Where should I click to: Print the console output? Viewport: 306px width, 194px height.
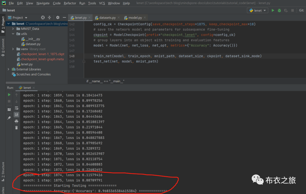pyautogui.click(x=16, y=121)
